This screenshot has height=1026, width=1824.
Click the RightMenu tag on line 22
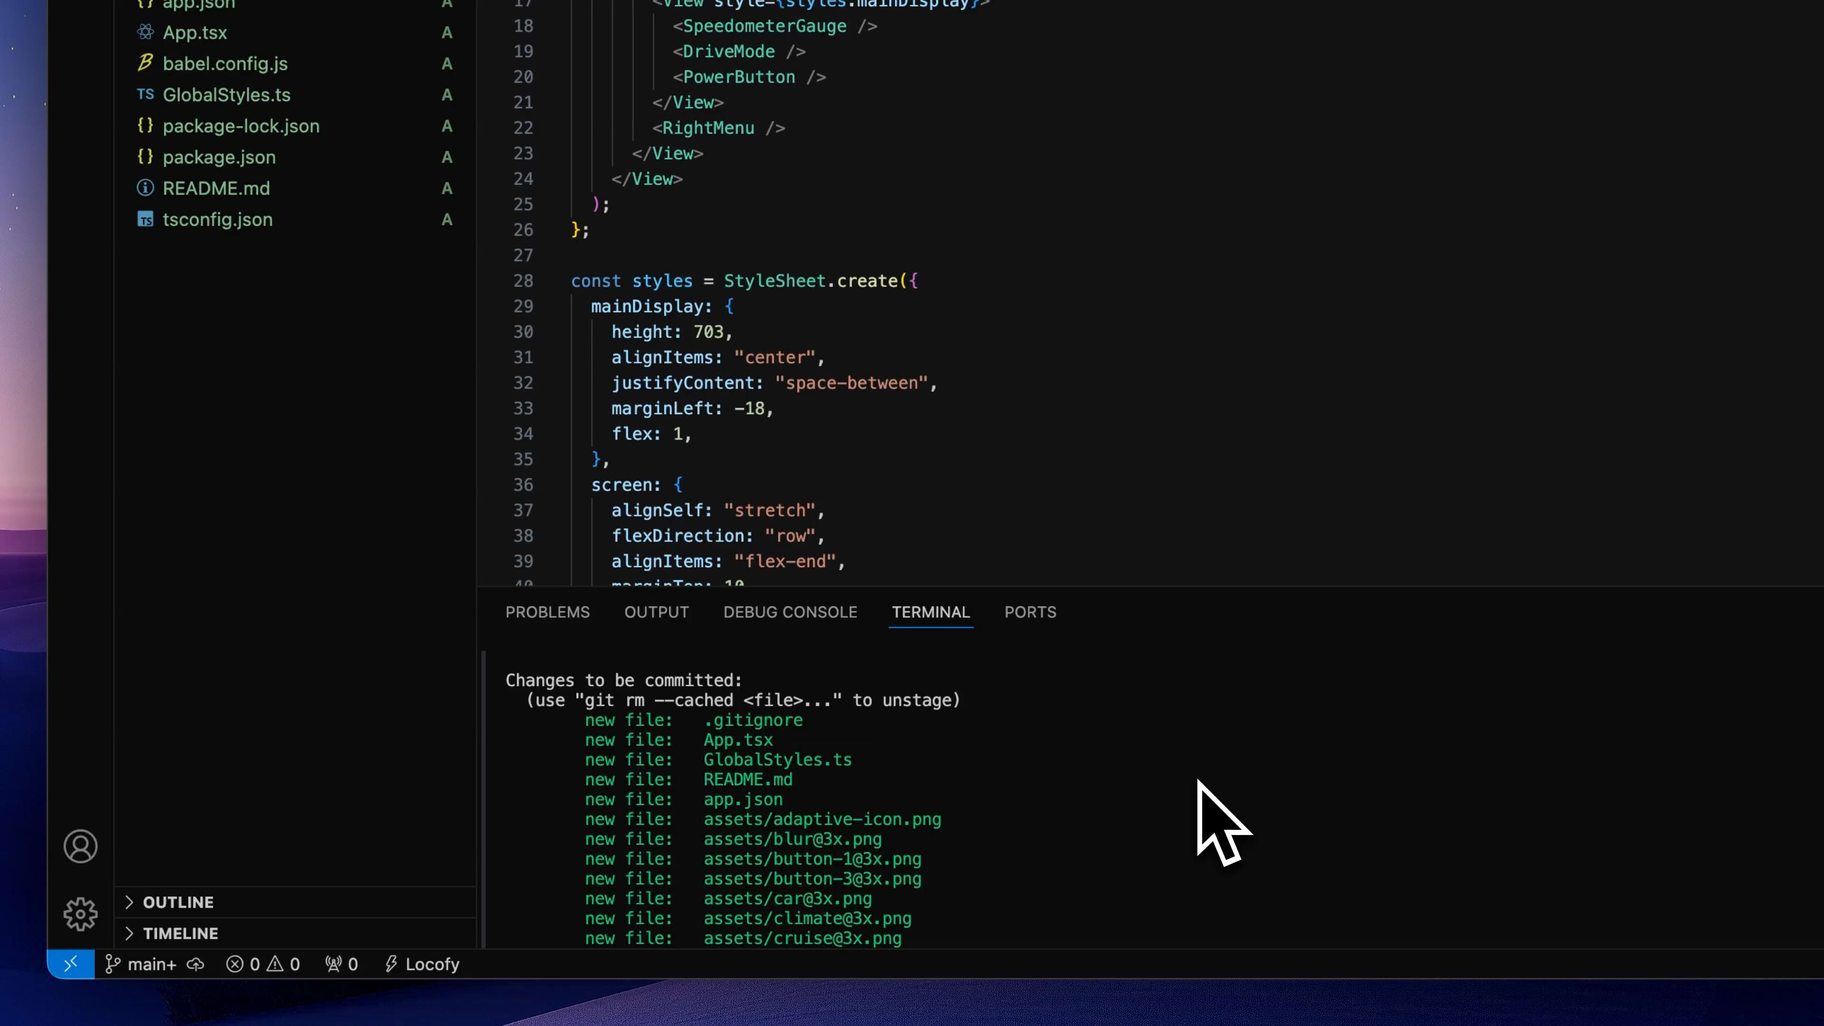tap(708, 128)
